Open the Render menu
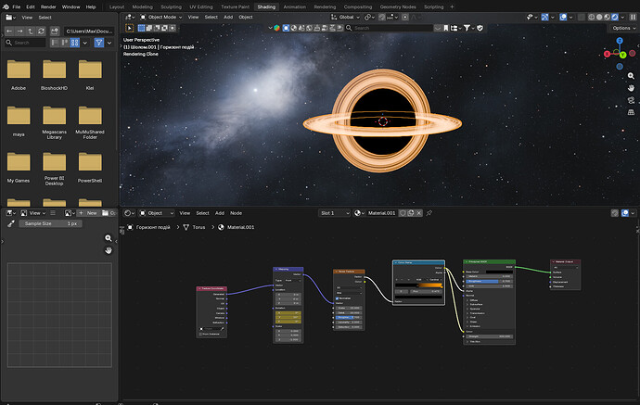640x405 pixels. pos(48,6)
